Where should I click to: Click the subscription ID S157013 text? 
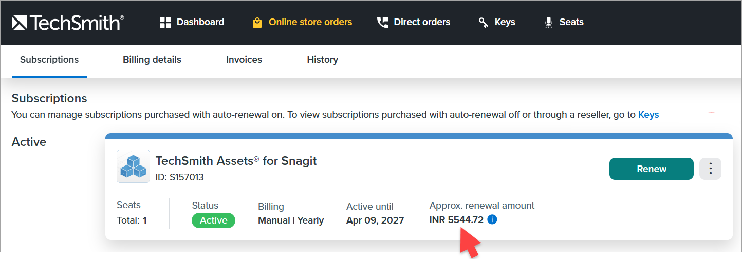pos(180,177)
